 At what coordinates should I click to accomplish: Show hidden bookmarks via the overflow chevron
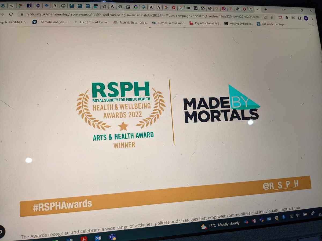312,25
